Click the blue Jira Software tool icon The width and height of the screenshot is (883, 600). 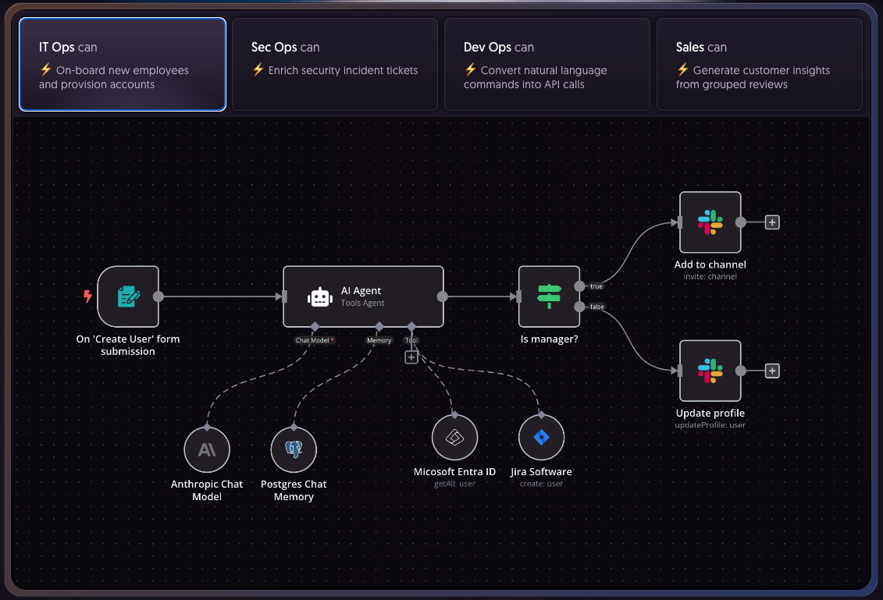pos(541,437)
